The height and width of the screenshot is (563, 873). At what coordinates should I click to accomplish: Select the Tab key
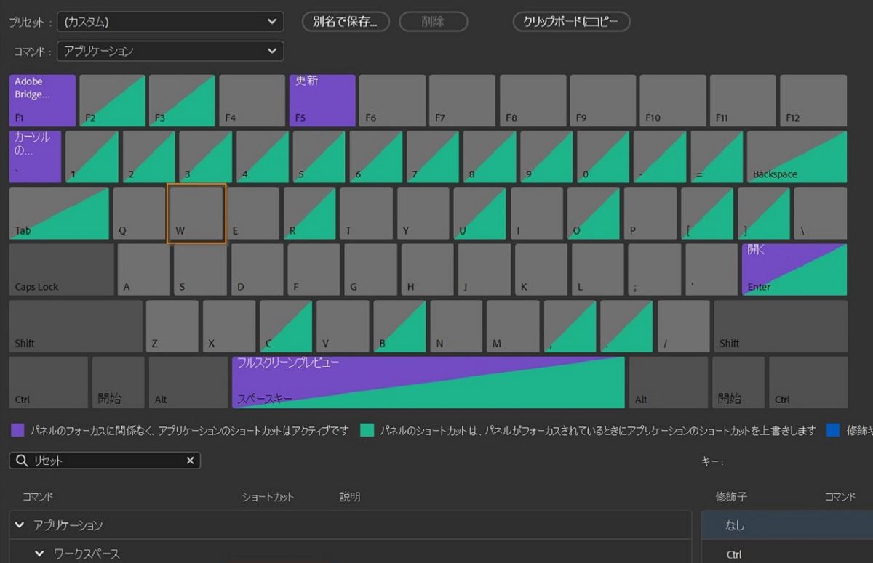(59, 213)
